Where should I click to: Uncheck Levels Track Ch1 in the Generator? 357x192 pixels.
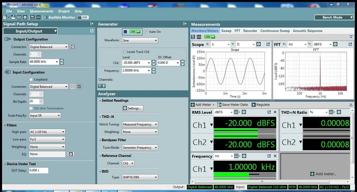123,51
